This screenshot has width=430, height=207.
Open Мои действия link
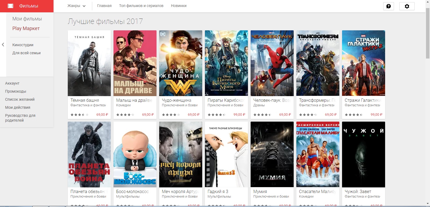pyautogui.click(x=18, y=107)
